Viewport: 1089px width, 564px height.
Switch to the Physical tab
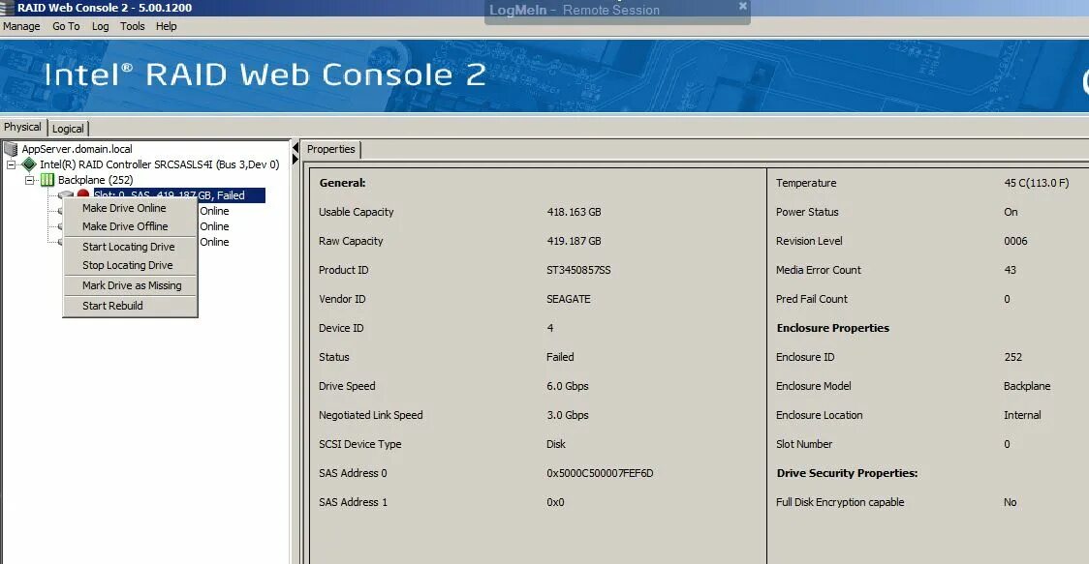coord(22,127)
